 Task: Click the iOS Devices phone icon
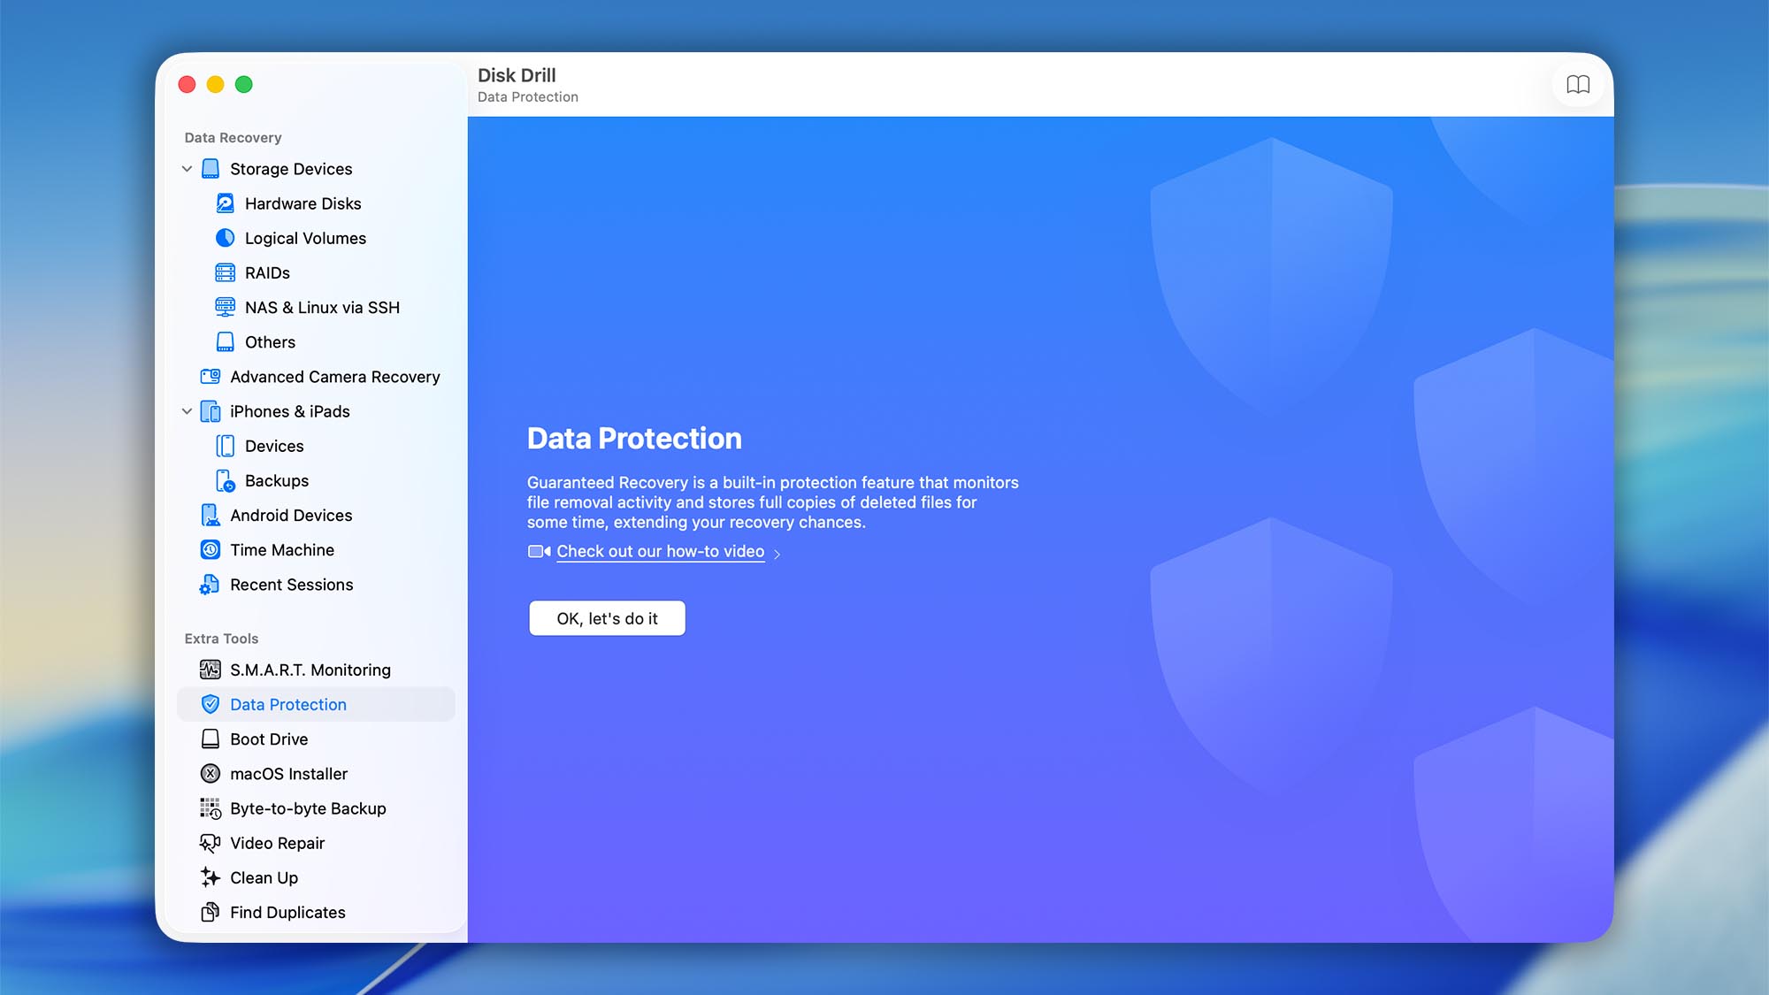(x=226, y=446)
